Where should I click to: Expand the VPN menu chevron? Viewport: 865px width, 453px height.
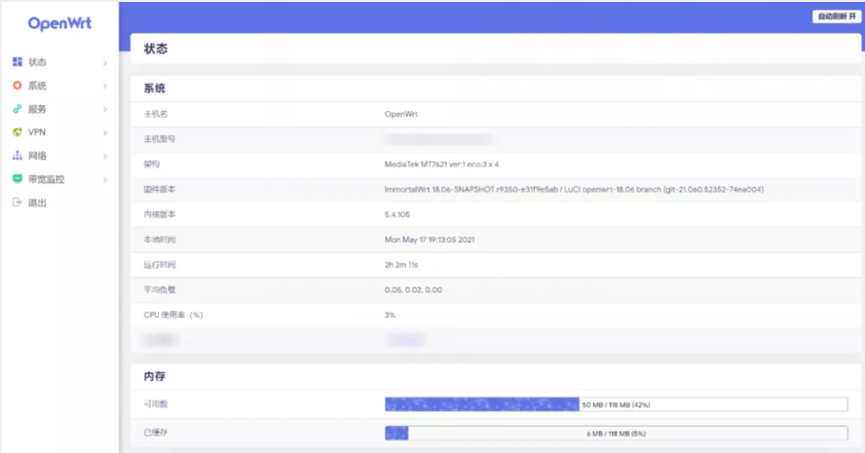(x=105, y=132)
